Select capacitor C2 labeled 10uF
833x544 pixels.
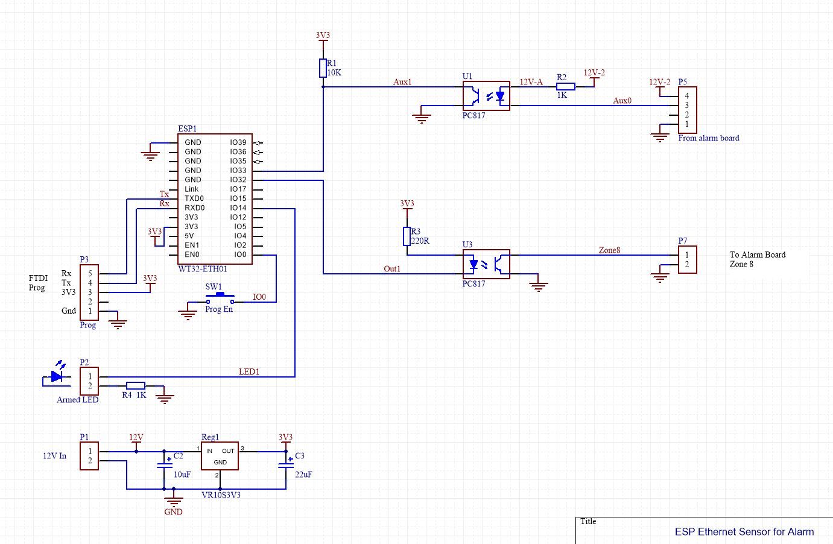163,464
